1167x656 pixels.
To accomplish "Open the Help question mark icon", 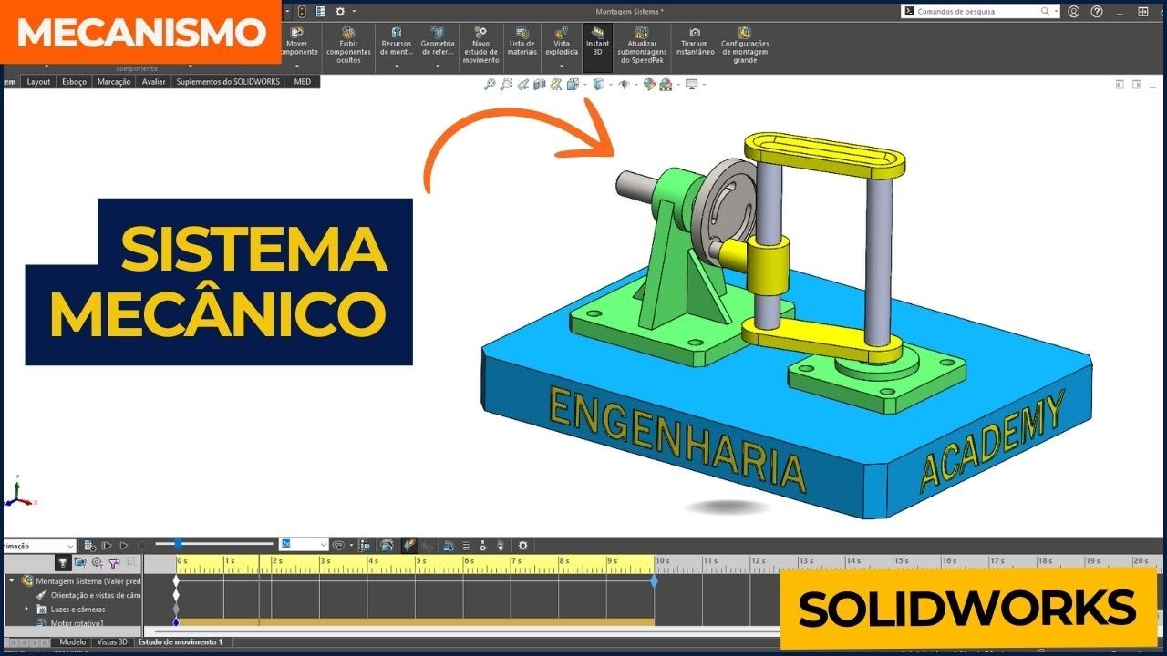I will click(1097, 12).
